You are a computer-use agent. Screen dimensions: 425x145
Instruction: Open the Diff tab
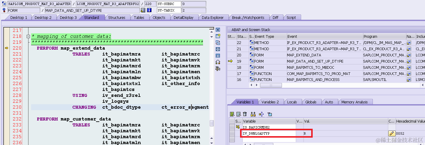[x=276, y=17]
